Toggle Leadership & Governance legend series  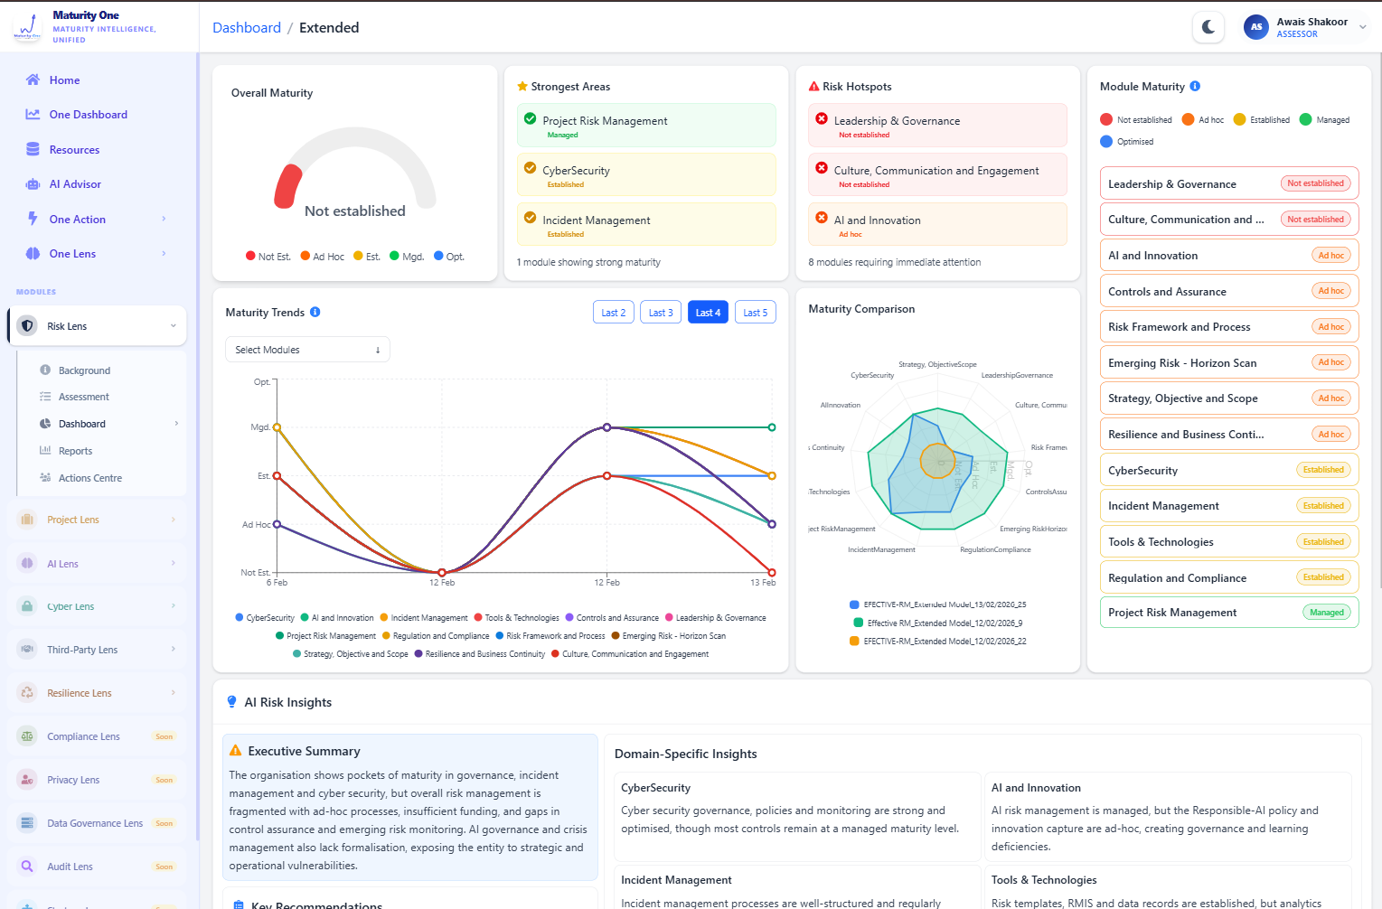pos(716,618)
